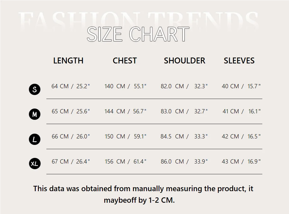This screenshot has height=214, width=289.
Task: Click the SIZE CHART title
Action: point(138,35)
